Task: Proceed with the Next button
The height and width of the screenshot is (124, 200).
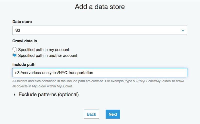Action: [113, 114]
